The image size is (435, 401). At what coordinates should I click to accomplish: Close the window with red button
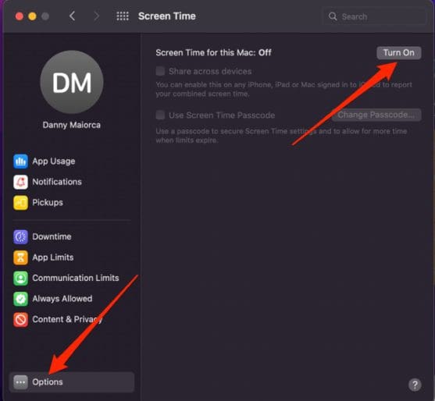click(20, 16)
